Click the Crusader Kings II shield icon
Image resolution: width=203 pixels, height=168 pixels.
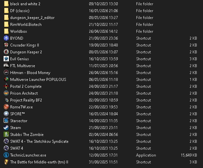point(6,45)
